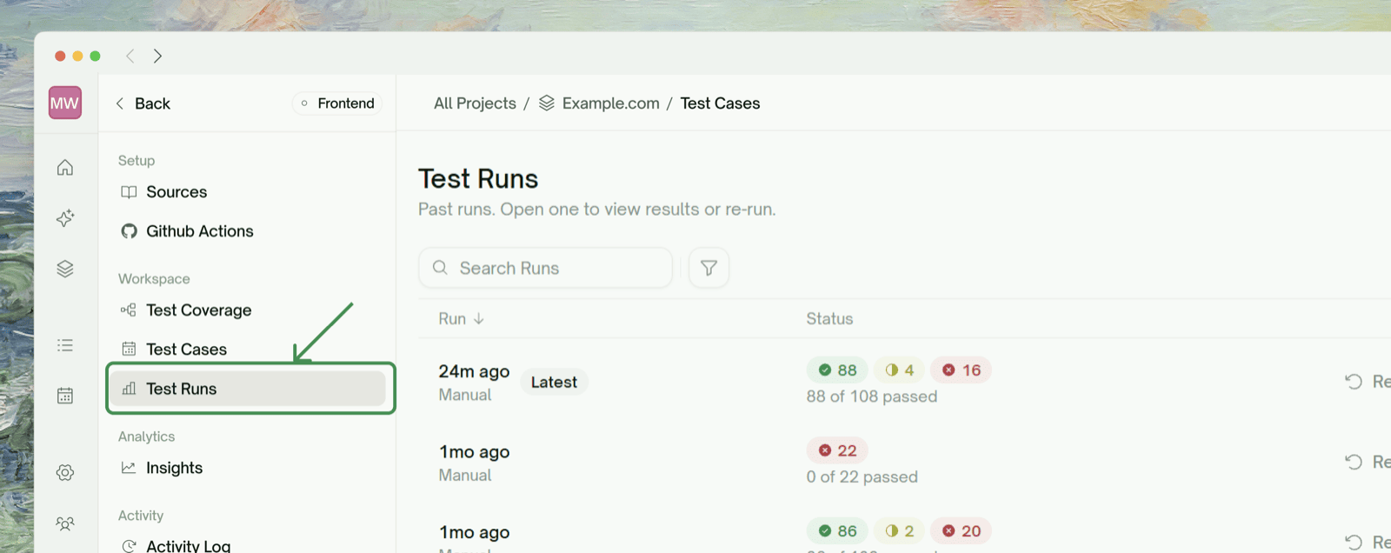Click the re-run icon for 24m ago run

click(1354, 381)
